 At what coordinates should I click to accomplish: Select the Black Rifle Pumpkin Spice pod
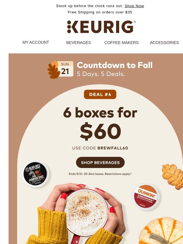(36, 174)
